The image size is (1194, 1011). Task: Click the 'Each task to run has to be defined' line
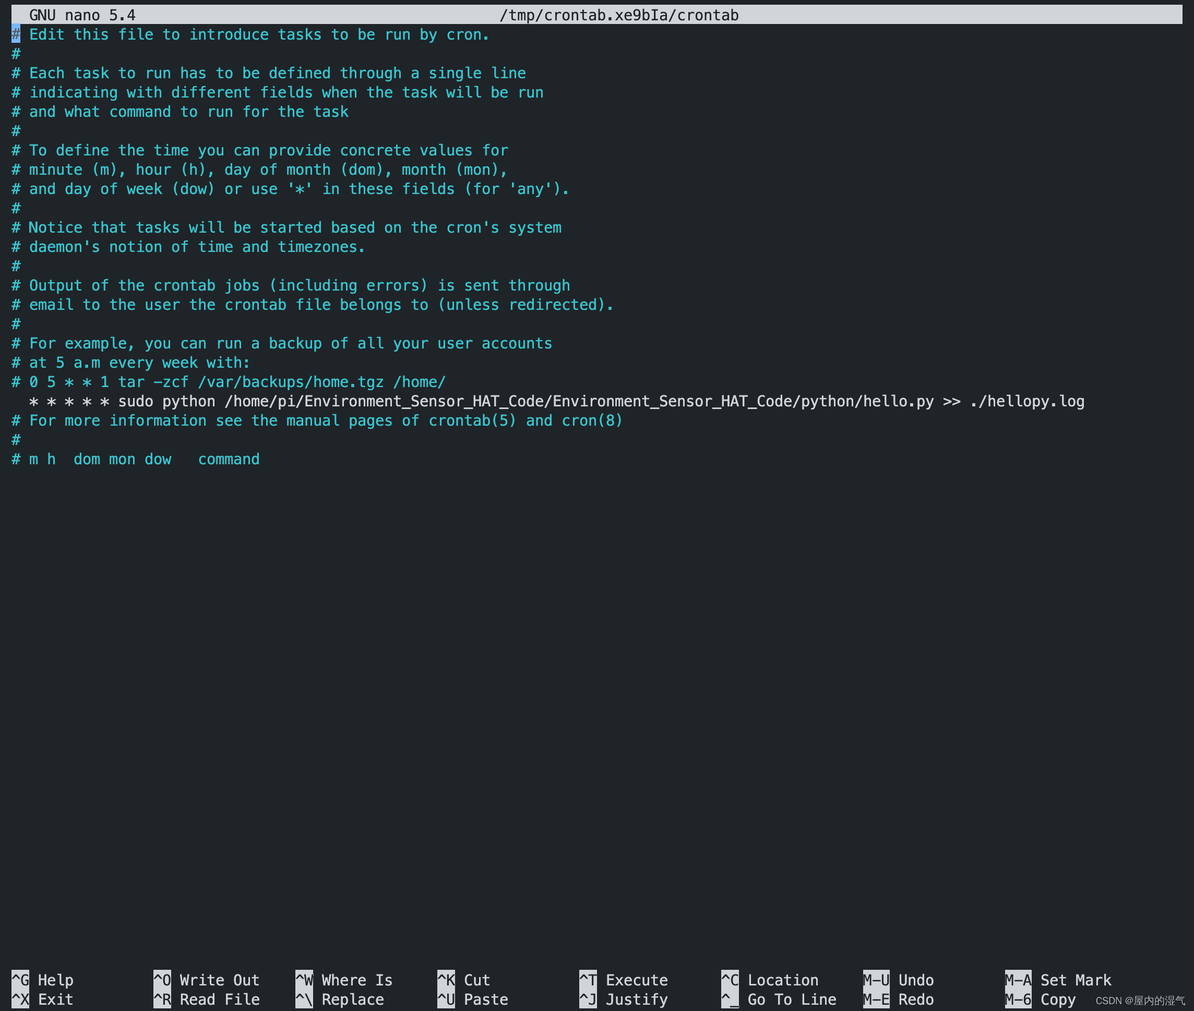point(268,74)
